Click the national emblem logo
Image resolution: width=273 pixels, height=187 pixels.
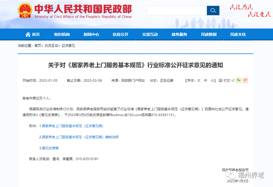tap(25, 11)
